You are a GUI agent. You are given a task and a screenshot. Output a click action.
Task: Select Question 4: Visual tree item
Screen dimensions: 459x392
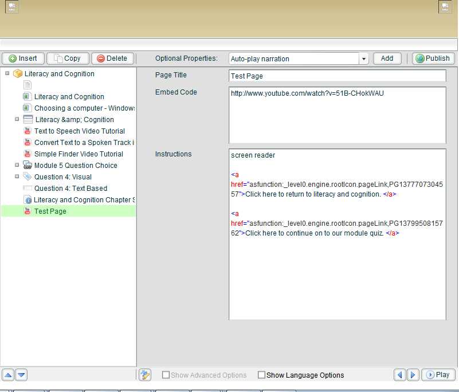[63, 177]
